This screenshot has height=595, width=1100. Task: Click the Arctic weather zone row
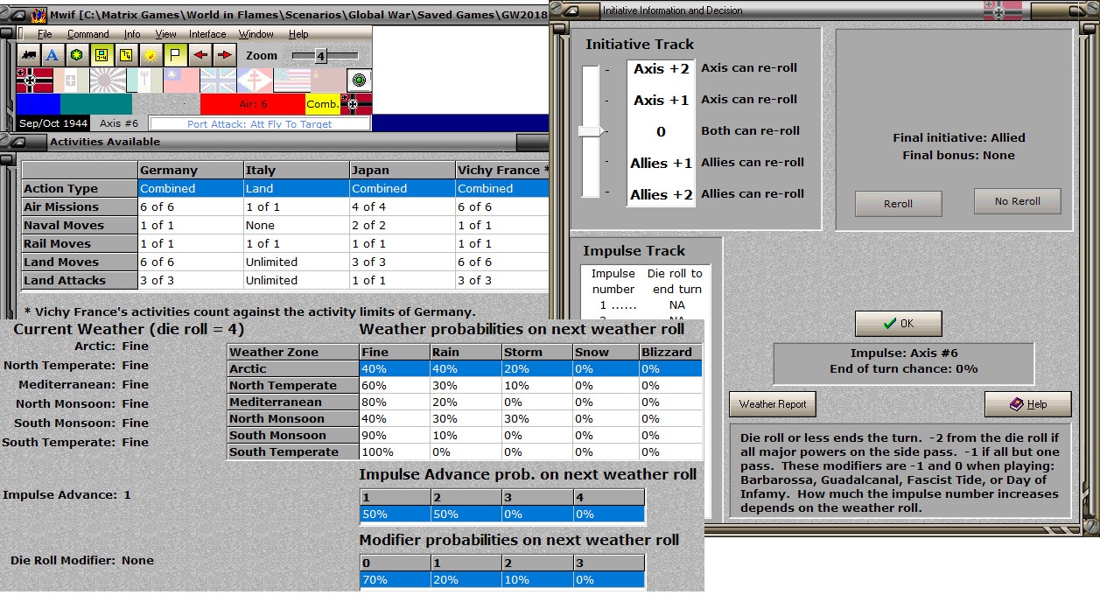tap(466, 369)
